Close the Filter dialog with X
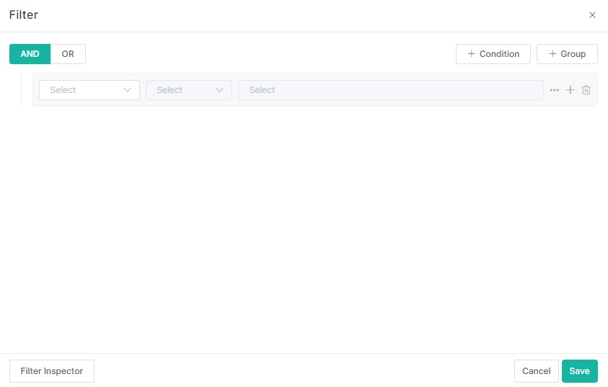 [x=592, y=15]
